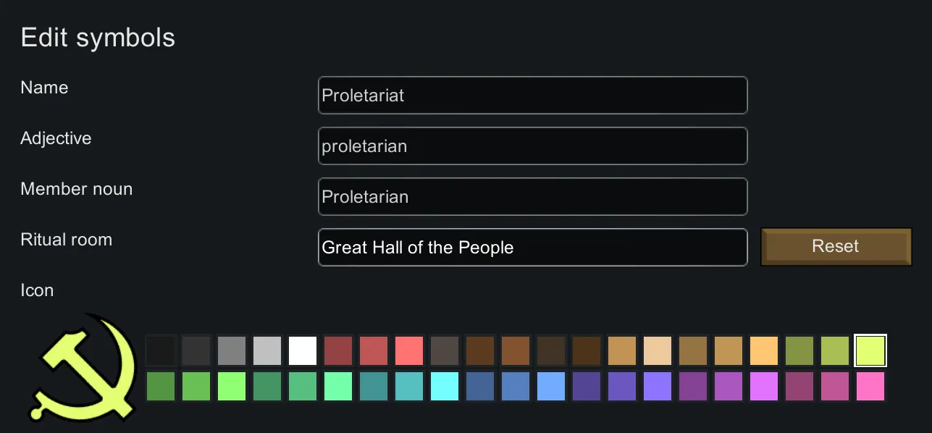
Task: Pick the periwinkle purple color swatch
Action: pos(658,387)
